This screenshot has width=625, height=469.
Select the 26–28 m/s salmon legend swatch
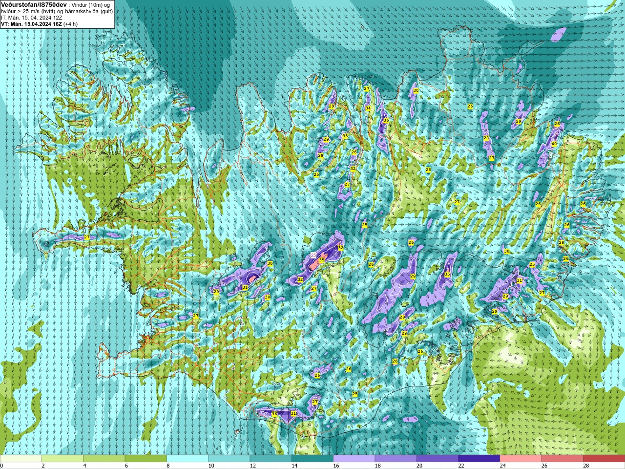coord(562,459)
